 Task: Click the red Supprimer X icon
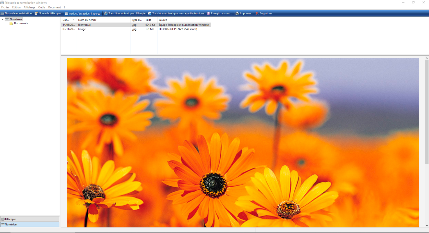click(x=257, y=14)
